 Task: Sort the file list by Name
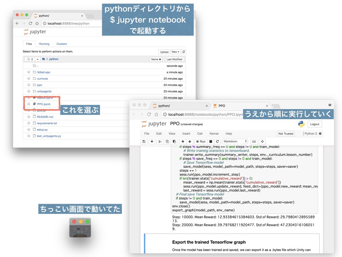tap(156, 59)
